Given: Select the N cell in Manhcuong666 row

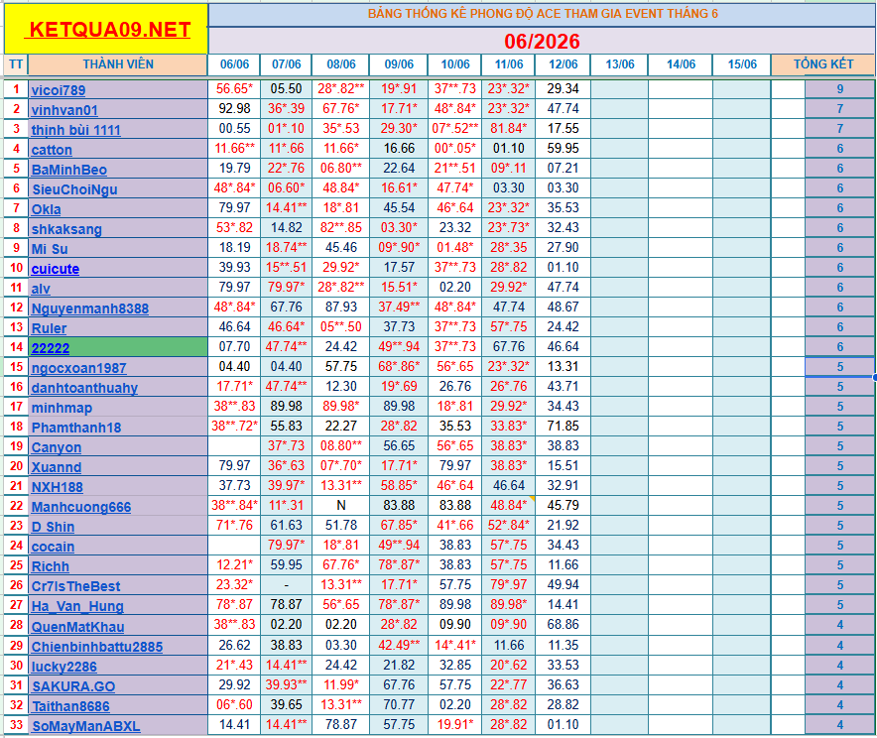Looking at the screenshot, I should point(341,506).
